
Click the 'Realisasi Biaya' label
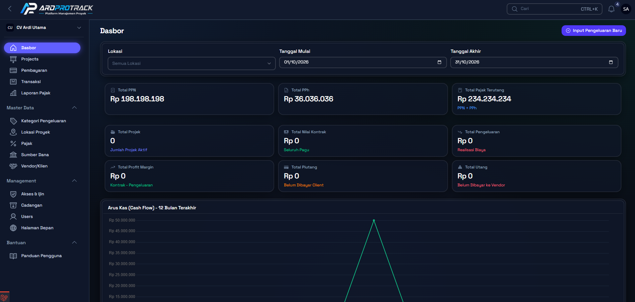(472, 150)
